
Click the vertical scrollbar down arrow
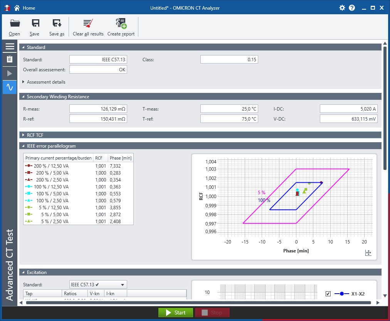pyautogui.click(x=385, y=296)
